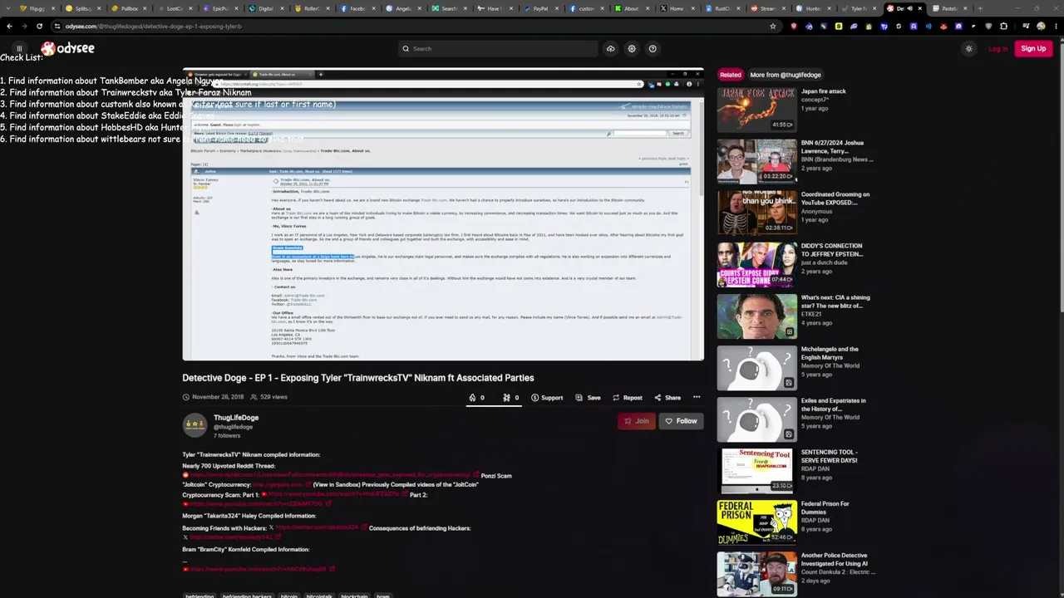1064x598 pixels.
Task: Toggle the light/dark theme sun icon
Action: pos(968,48)
